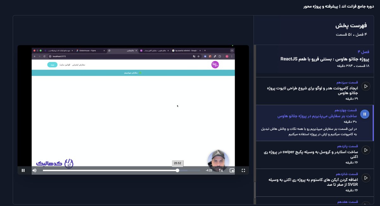Switch the video to fullscreen
The width and height of the screenshot is (380, 206).
[243, 170]
